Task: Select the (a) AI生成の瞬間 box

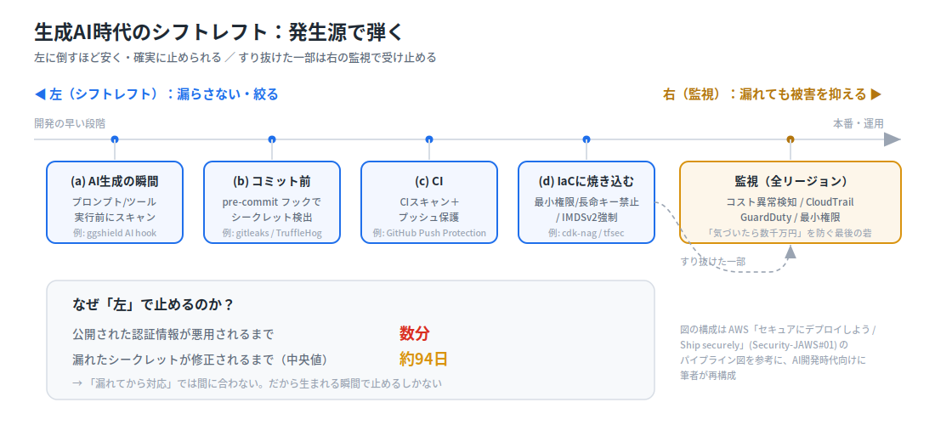Action: pyautogui.click(x=115, y=202)
